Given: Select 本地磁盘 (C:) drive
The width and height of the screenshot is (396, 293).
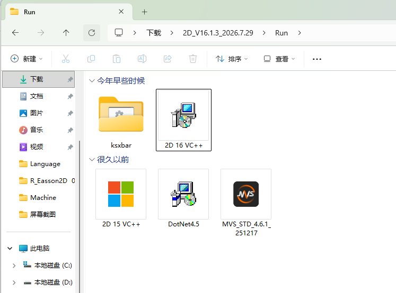Looking at the screenshot, I should pos(48,265).
